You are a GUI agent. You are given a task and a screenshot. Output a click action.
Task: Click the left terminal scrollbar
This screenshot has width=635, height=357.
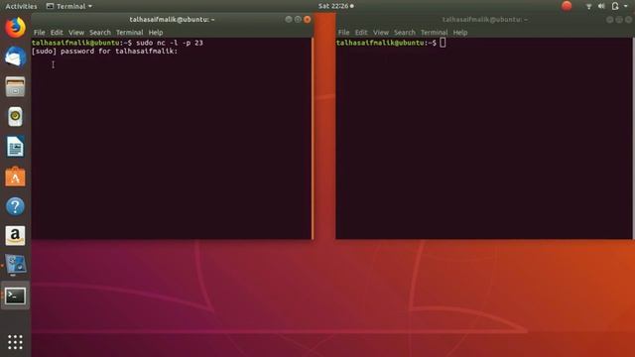pyautogui.click(x=313, y=138)
